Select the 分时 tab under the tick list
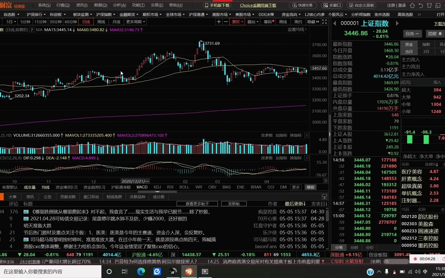445x278 pixels. [354, 247]
